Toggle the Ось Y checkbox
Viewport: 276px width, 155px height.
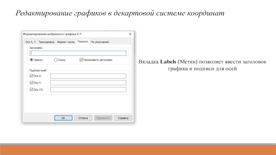pyautogui.click(x=31, y=83)
